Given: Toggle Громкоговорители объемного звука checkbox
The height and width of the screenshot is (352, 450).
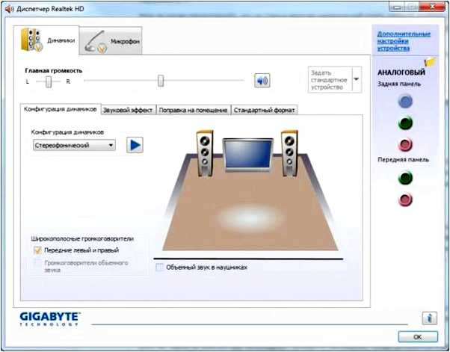Looking at the screenshot, I should [x=37, y=263].
